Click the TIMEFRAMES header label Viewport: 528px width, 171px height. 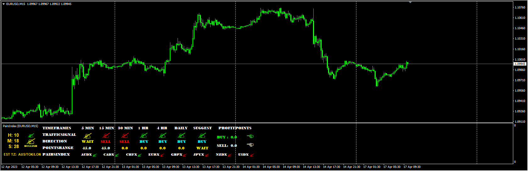(x=57, y=128)
